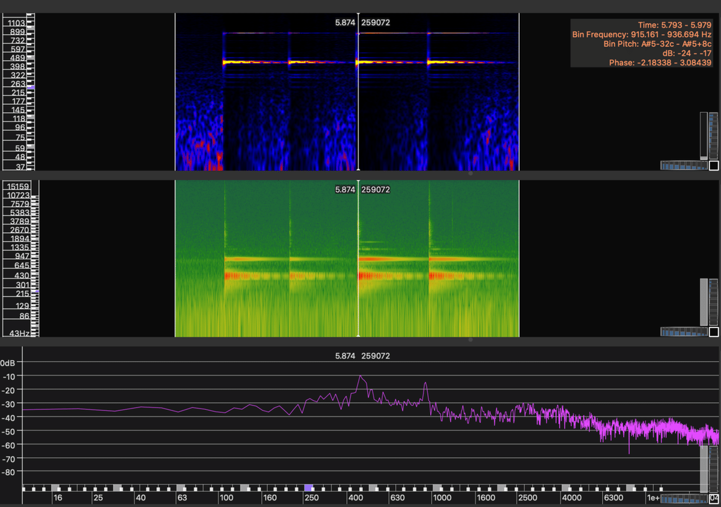Select the 259072 frame label in top pane

(376, 22)
